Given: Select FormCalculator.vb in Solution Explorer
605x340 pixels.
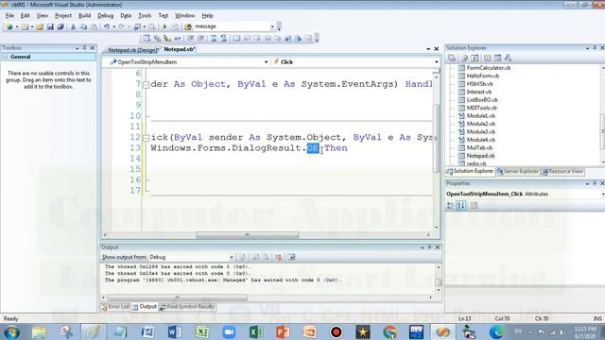Looking at the screenshot, I should coord(488,68).
